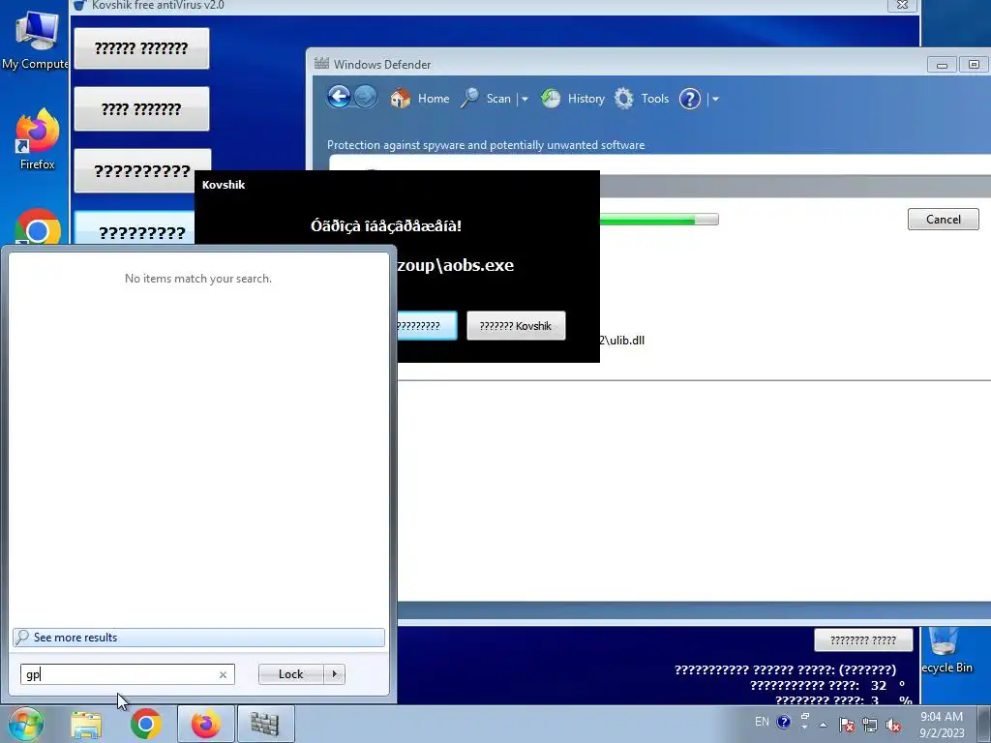Image resolution: width=991 pixels, height=743 pixels.
Task: Open the Tools gear icon
Action: (x=624, y=99)
